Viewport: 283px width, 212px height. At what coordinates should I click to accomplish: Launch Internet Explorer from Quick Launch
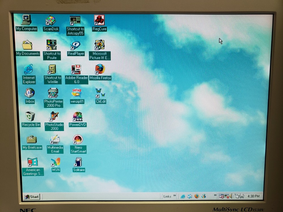(183, 196)
